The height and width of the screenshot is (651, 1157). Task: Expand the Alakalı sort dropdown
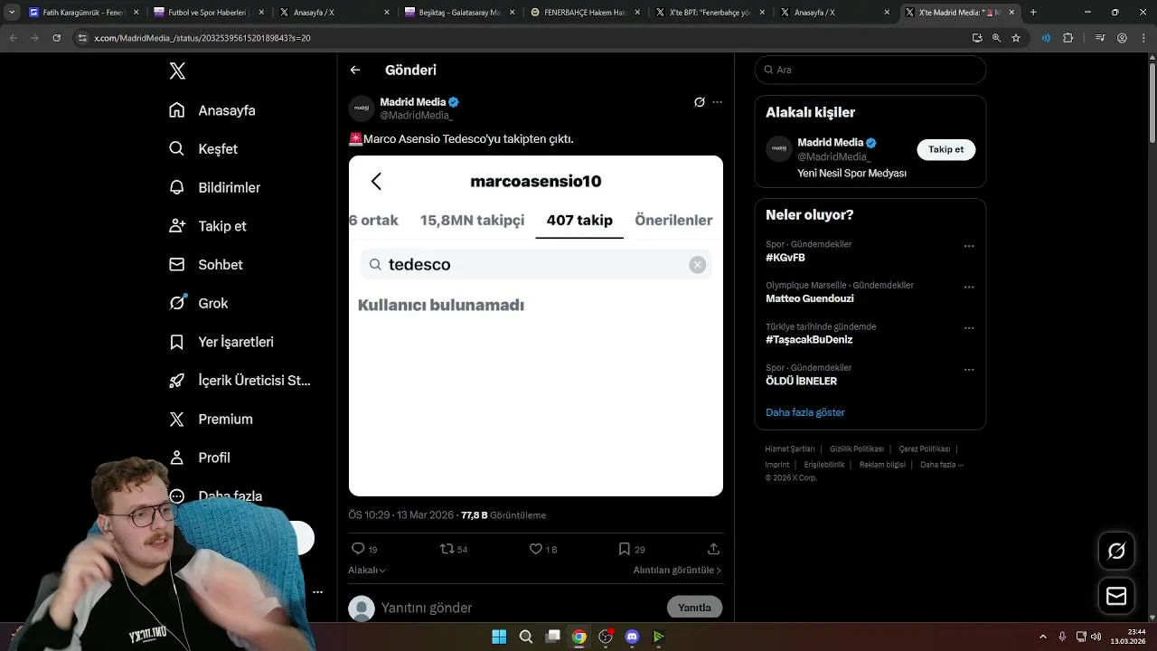click(367, 571)
